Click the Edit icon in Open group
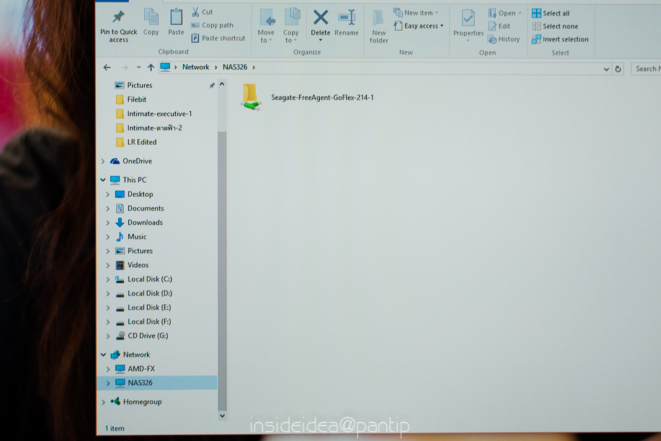Viewport: 661px width, 441px height. (x=492, y=26)
